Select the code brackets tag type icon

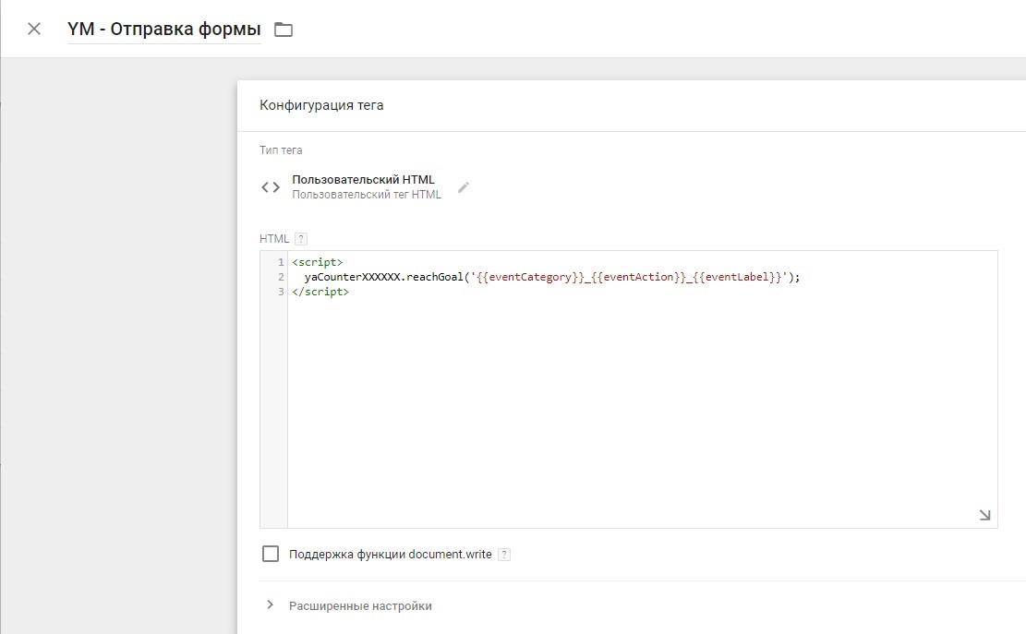click(271, 187)
